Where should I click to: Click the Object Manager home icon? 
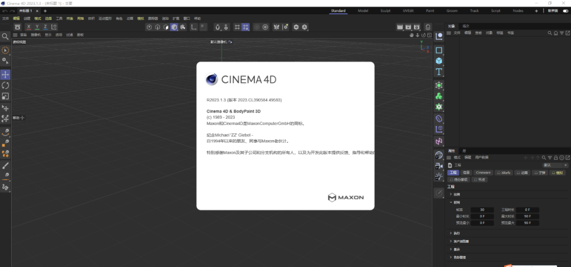click(556, 33)
